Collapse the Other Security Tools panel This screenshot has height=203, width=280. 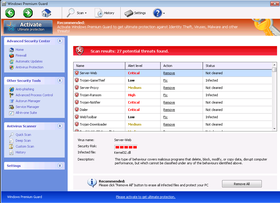(x=60, y=81)
